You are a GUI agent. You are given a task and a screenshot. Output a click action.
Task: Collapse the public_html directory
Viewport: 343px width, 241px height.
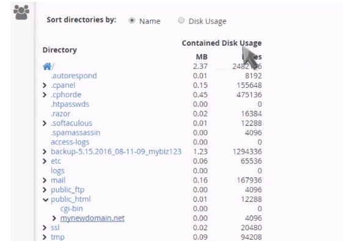(x=45, y=200)
